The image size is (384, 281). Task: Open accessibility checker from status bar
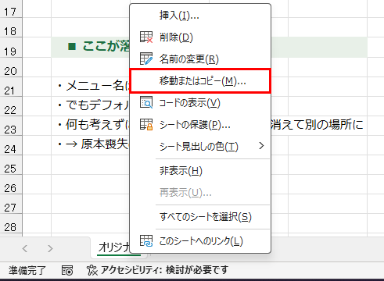[157, 270]
